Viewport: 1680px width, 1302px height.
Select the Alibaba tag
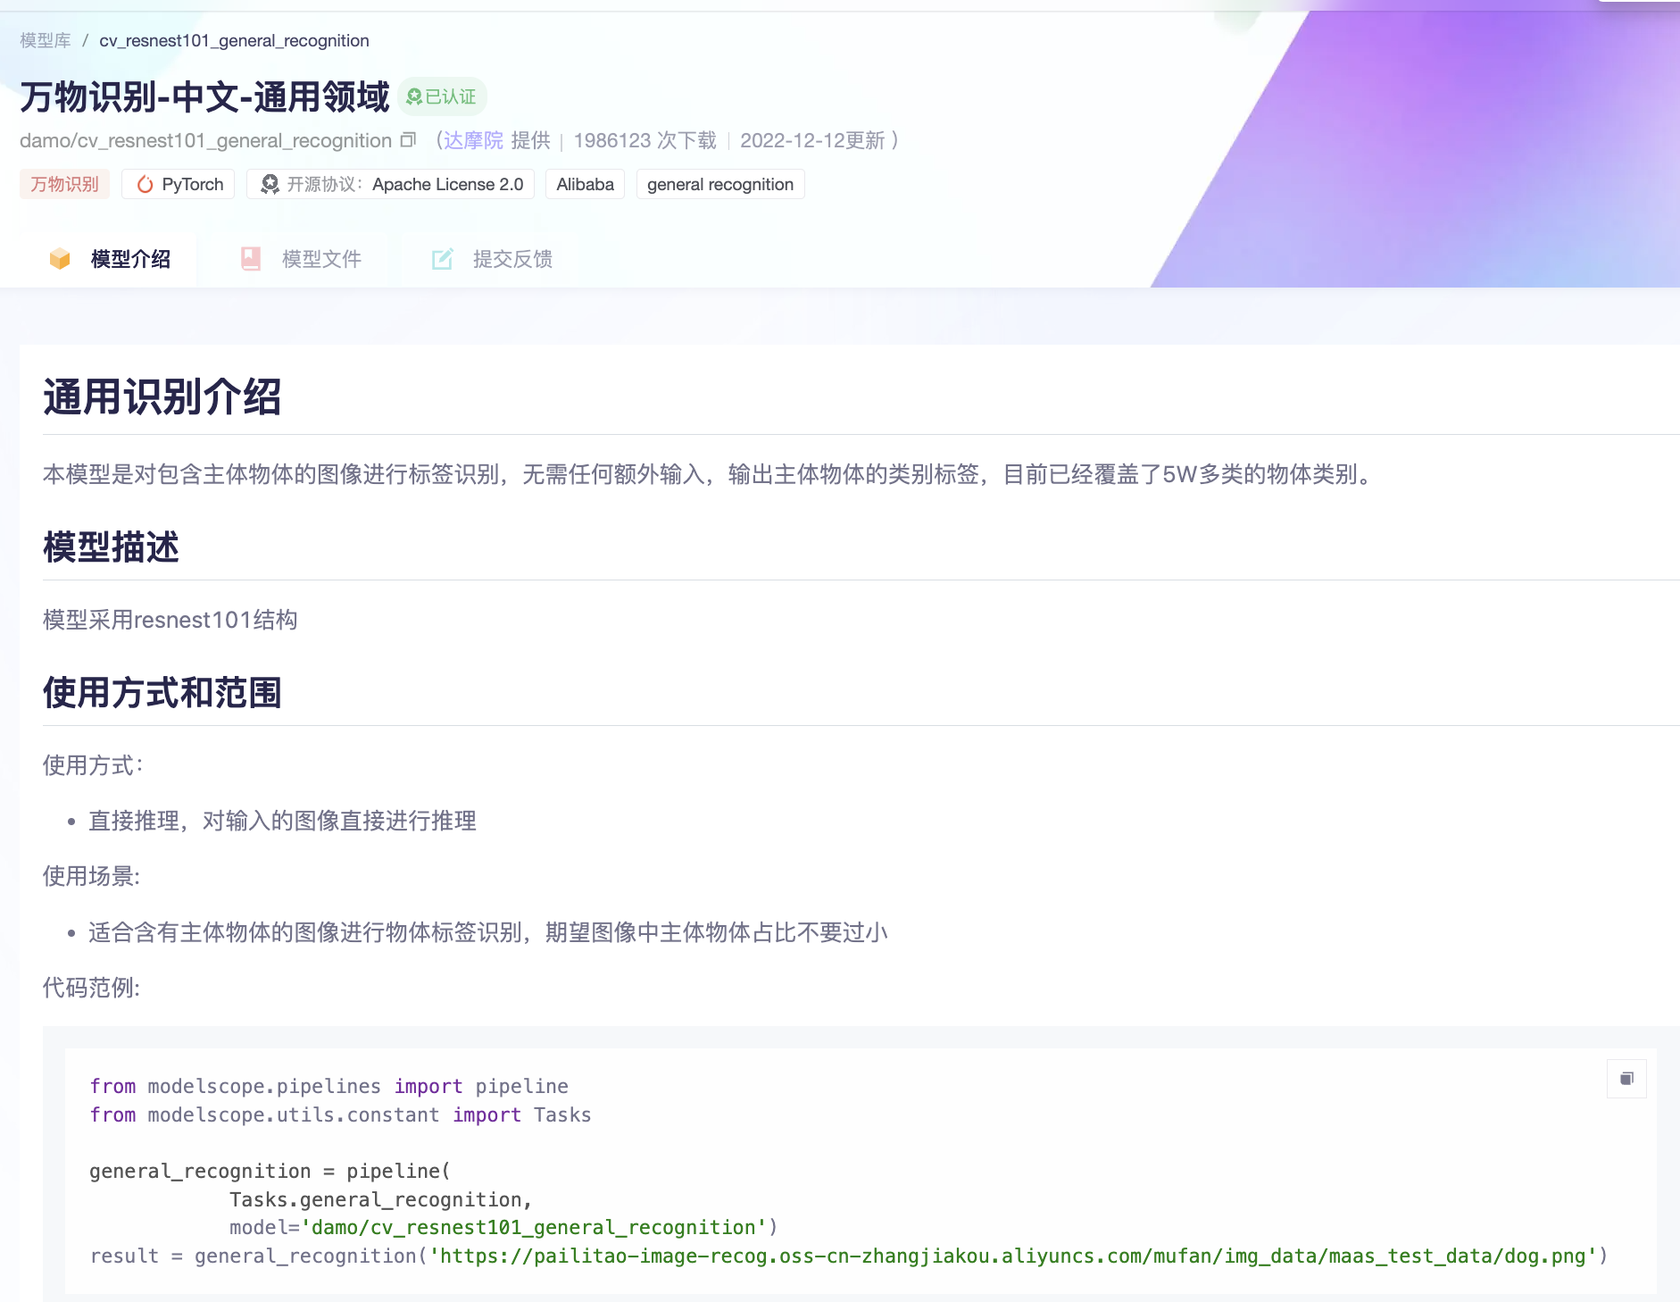[585, 184]
